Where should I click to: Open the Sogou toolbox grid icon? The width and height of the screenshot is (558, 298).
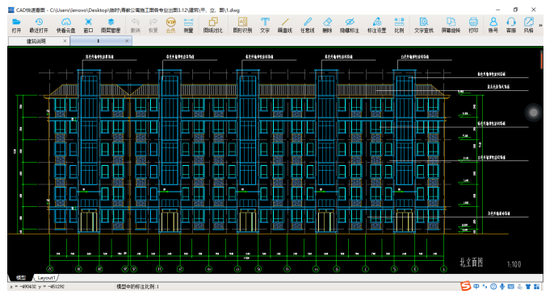pos(537,287)
